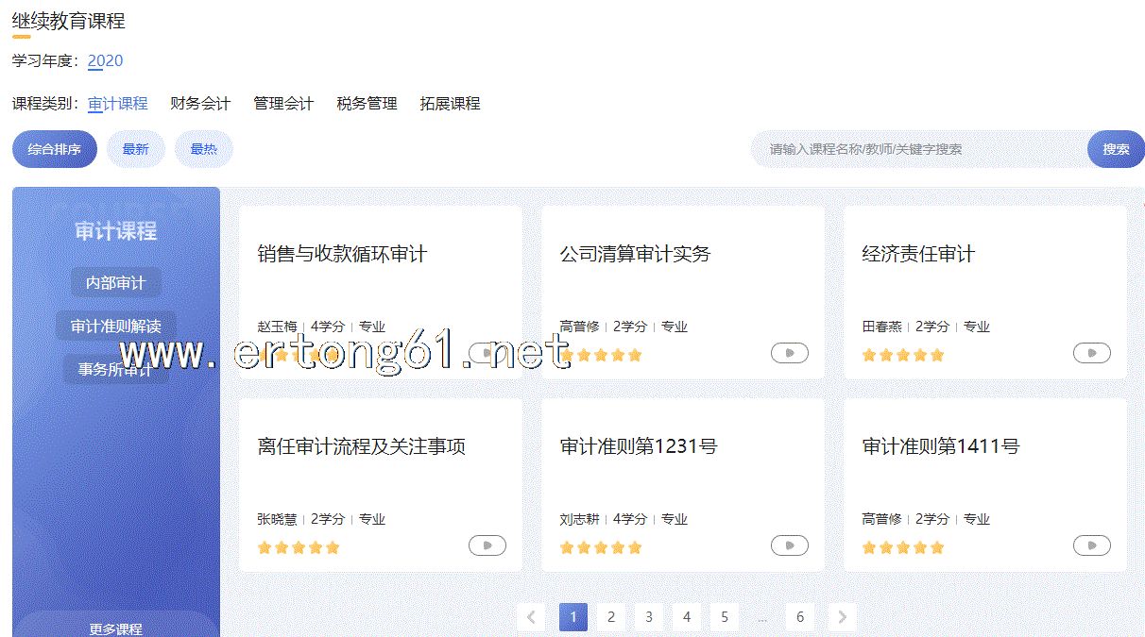
Task: Open the 学习年度 2020 year selector
Action: coord(105,61)
